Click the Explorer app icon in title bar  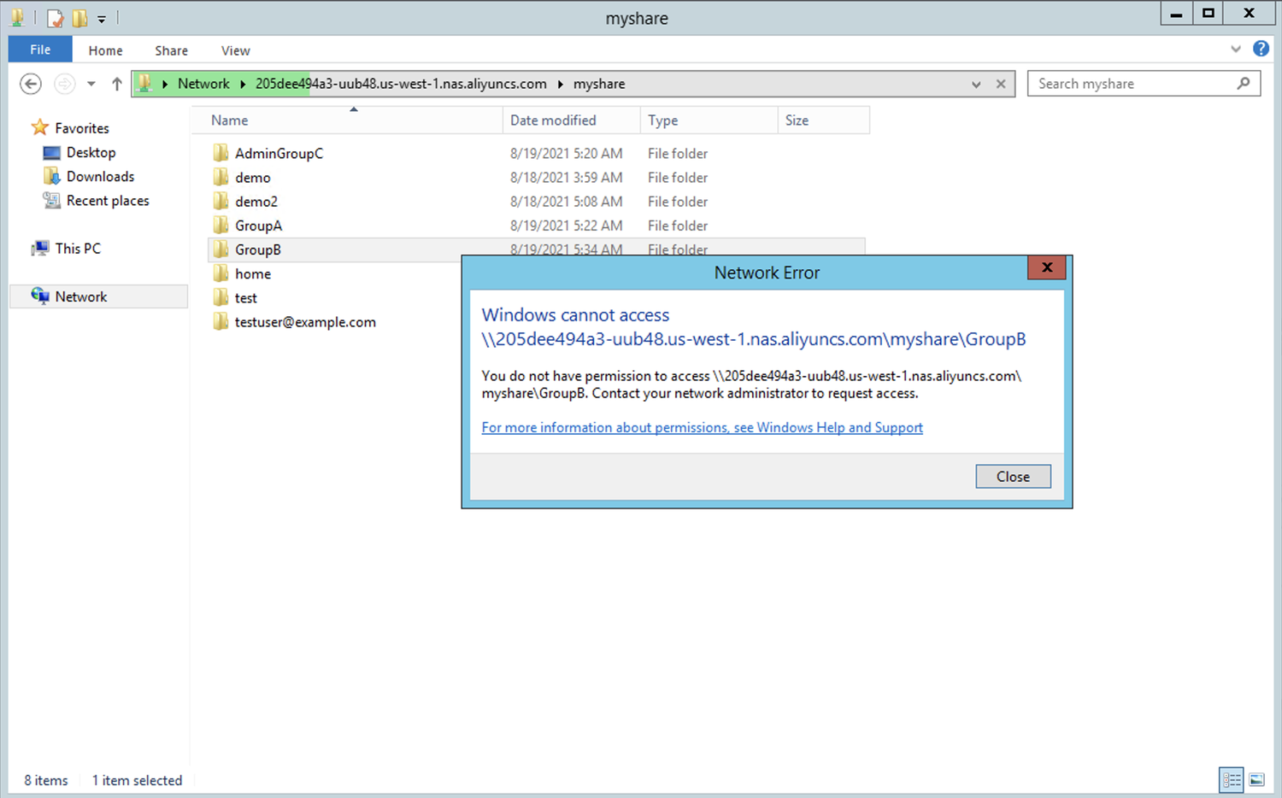17,18
